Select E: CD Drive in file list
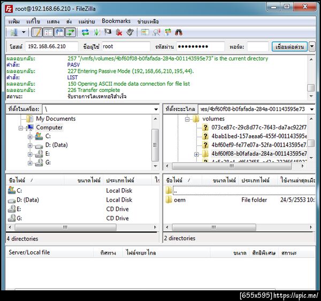Viewport: 321px width, 301px height. (x=19, y=209)
